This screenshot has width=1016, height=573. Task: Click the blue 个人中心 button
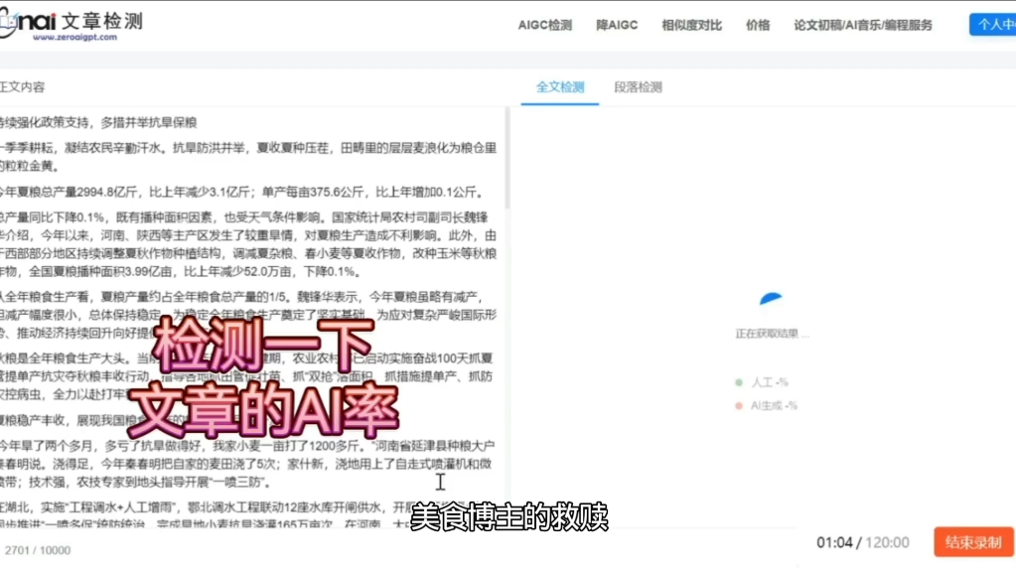(993, 25)
